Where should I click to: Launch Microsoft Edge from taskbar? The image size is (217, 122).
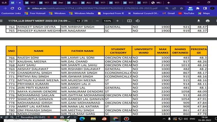(x=82, y=119)
